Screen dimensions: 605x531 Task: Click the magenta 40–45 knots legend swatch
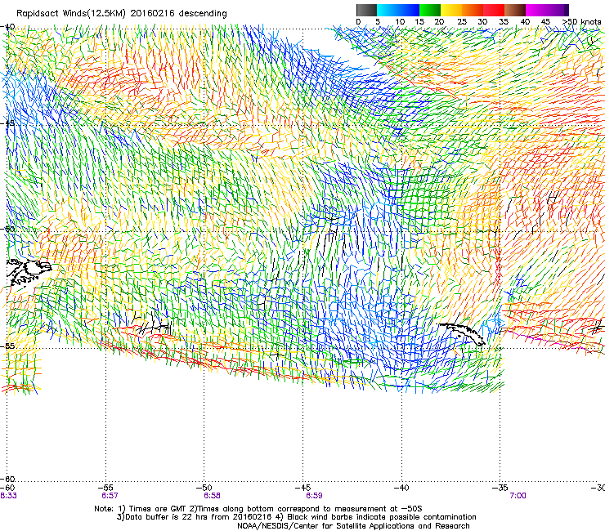pos(536,10)
